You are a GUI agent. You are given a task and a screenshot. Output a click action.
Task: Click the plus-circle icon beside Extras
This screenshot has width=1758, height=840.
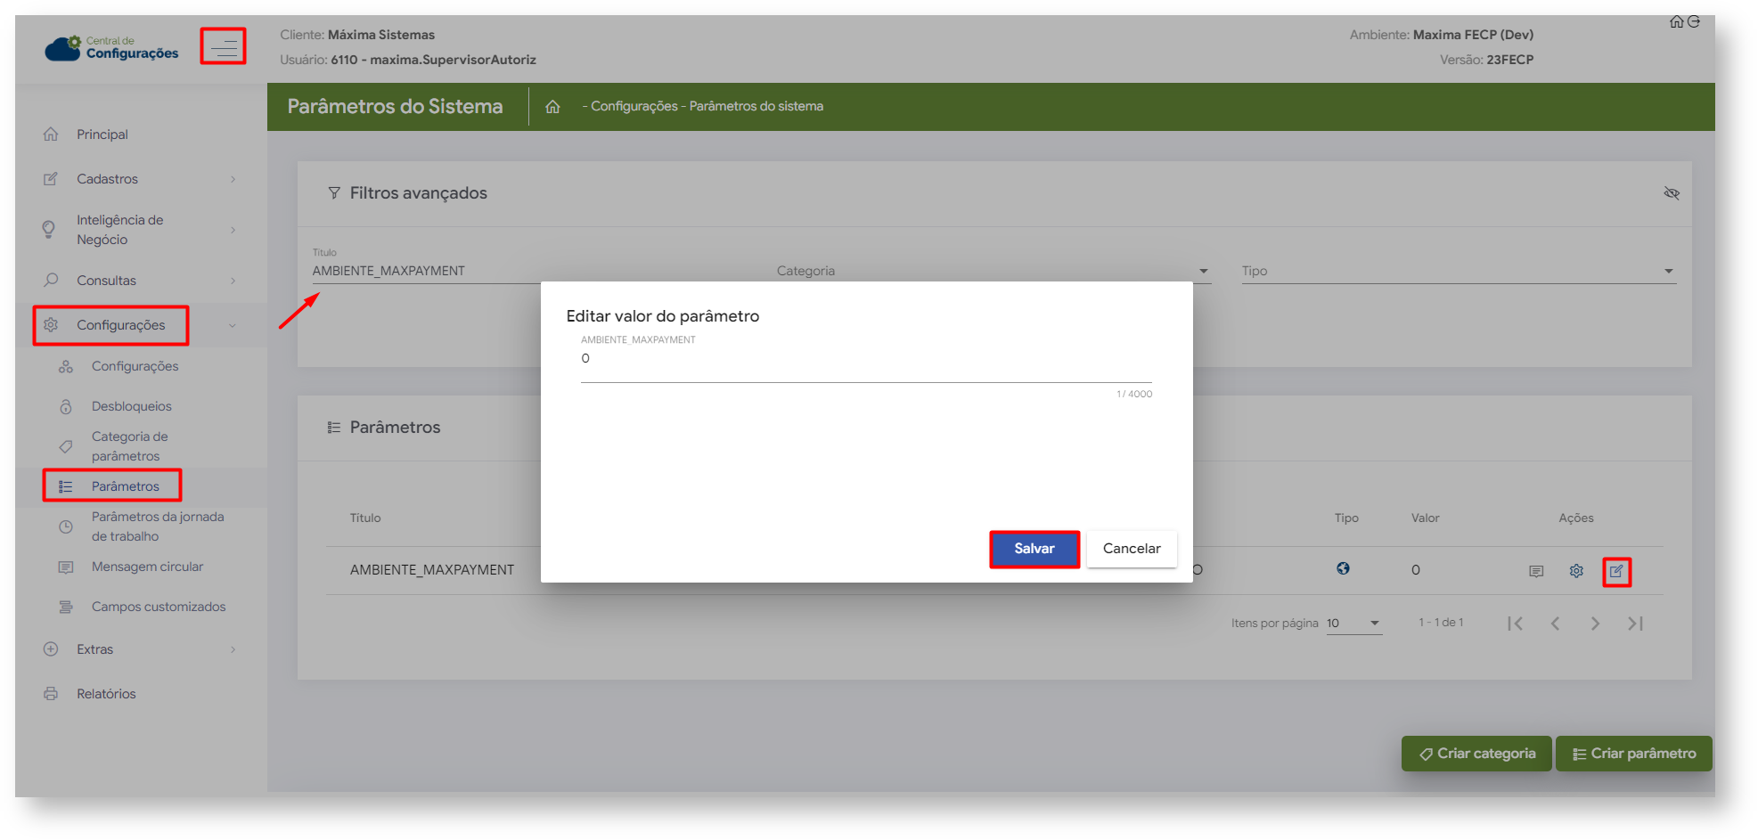click(x=51, y=649)
